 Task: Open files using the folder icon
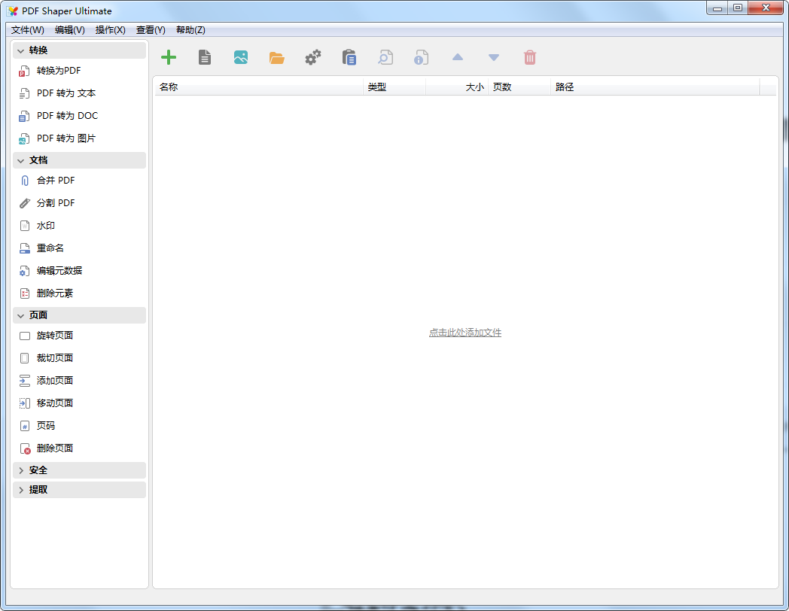tap(276, 57)
